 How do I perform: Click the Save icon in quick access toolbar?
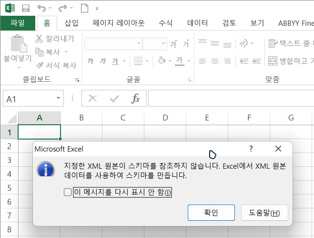[26, 8]
